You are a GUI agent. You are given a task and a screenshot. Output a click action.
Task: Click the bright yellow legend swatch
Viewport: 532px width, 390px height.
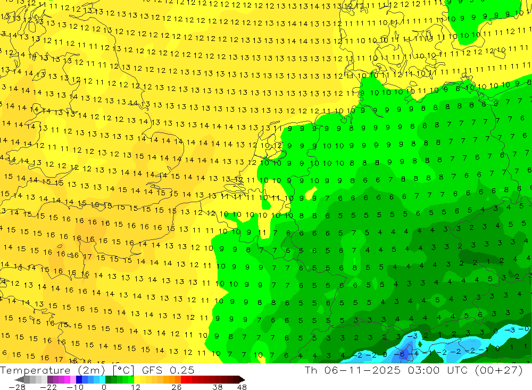pos(137,379)
